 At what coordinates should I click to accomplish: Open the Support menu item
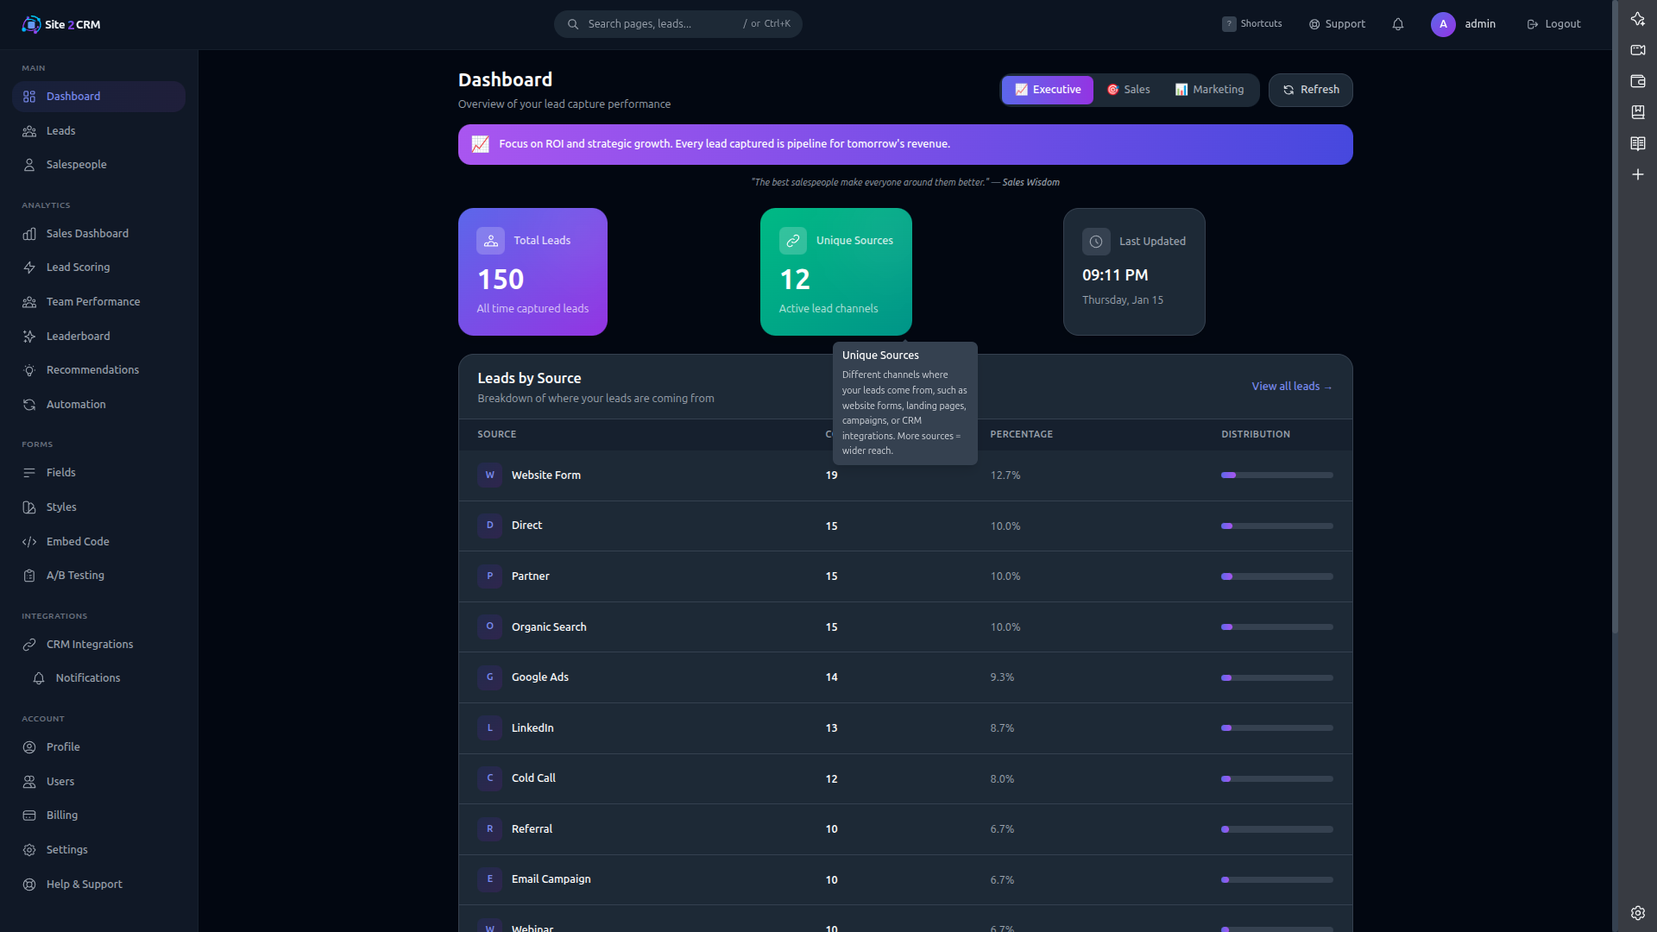pyautogui.click(x=1336, y=23)
